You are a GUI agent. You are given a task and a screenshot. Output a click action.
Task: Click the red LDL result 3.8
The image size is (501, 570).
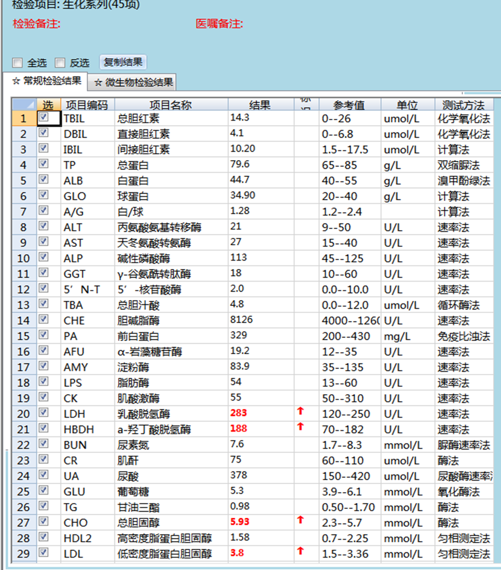[237, 553]
